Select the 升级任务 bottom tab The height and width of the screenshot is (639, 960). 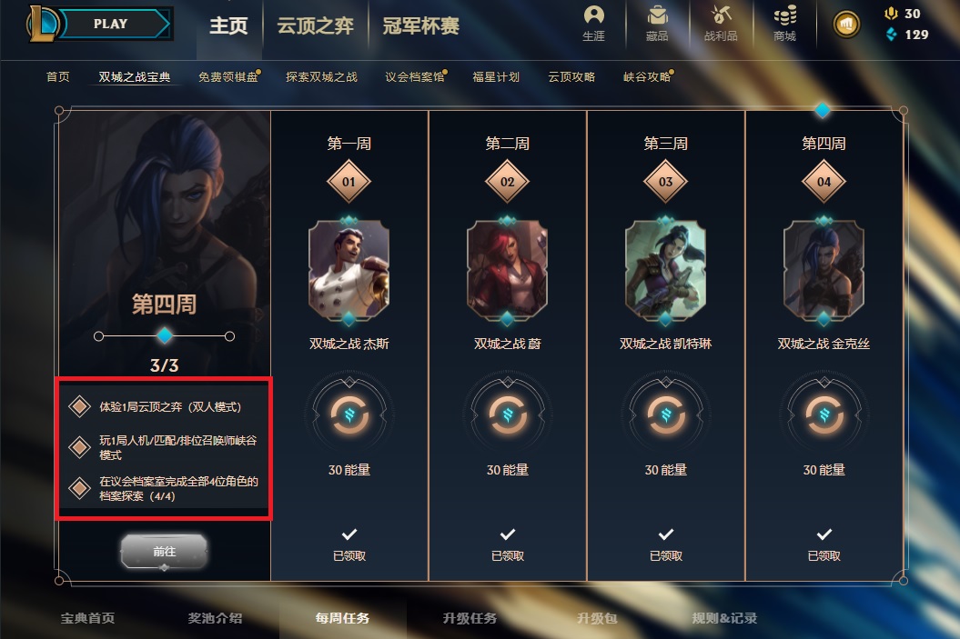pyautogui.click(x=470, y=618)
